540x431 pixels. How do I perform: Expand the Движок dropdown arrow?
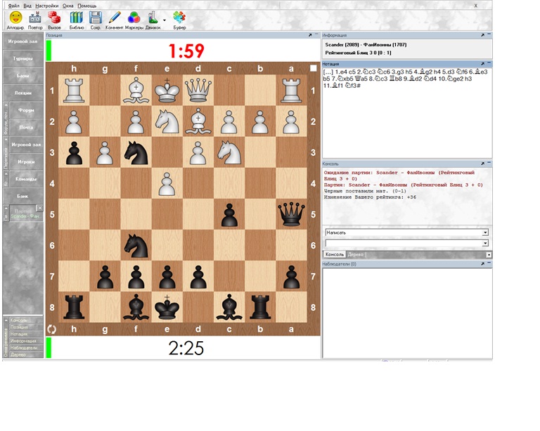tap(165, 20)
